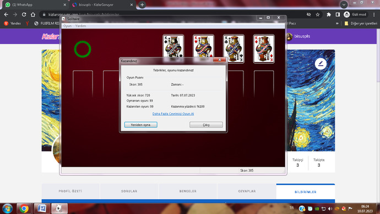Screen dimensions: 380x214
Task: Open the network tray icon
Action: [323, 209]
